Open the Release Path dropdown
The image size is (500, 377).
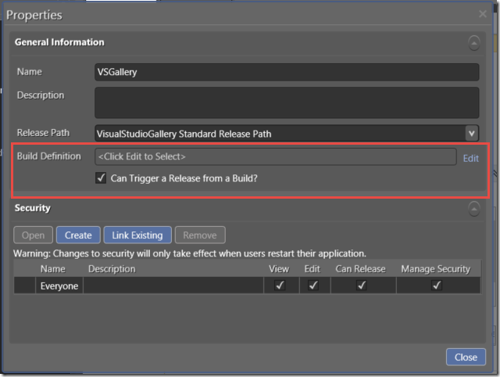coord(472,133)
